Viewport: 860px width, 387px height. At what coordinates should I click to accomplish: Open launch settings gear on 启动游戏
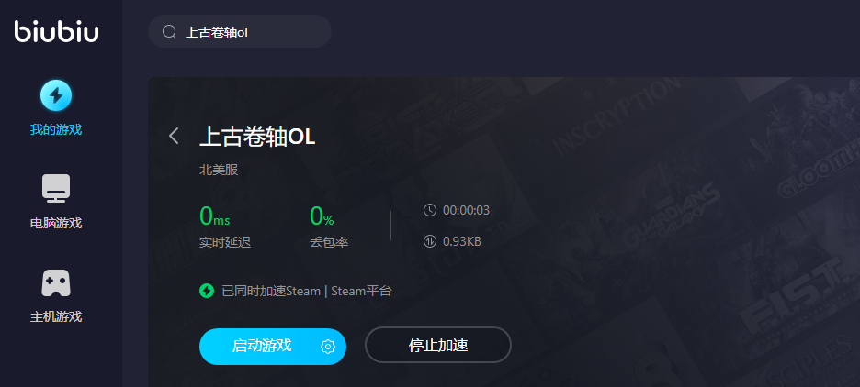coord(328,347)
